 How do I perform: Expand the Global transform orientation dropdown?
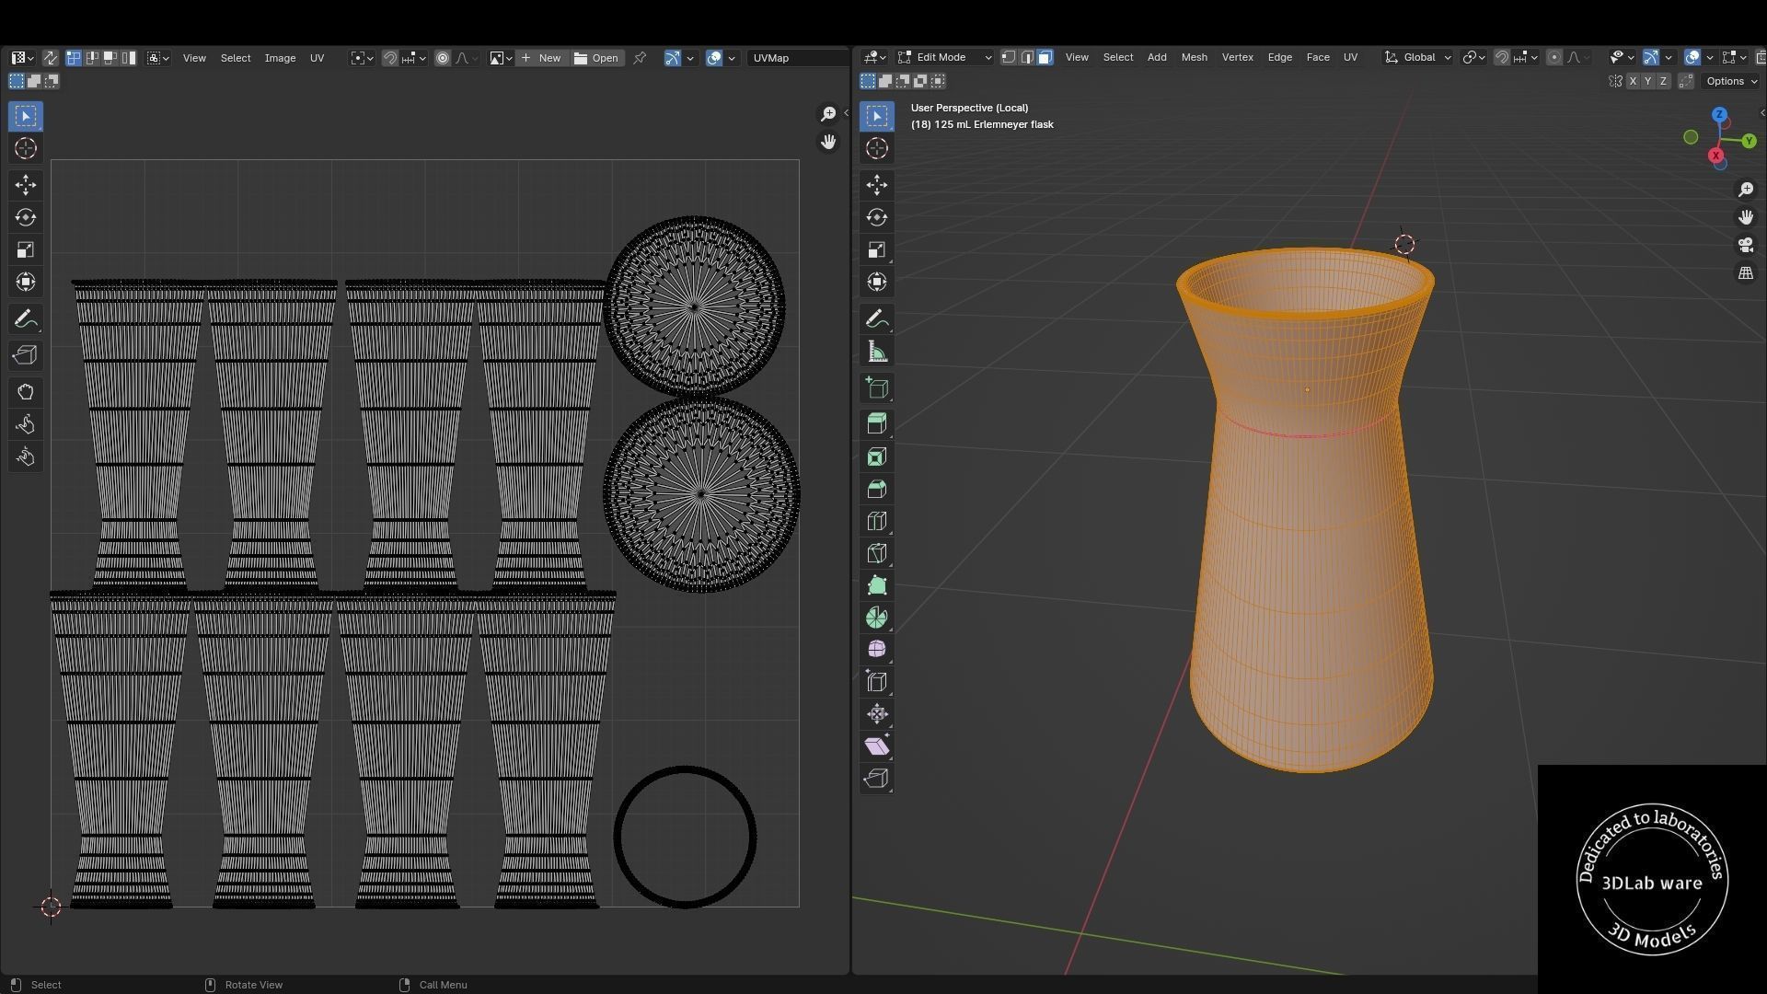pyautogui.click(x=1418, y=57)
